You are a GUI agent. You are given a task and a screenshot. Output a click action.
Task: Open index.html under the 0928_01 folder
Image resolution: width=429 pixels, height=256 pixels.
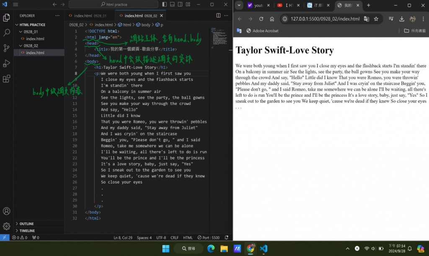tap(35, 39)
